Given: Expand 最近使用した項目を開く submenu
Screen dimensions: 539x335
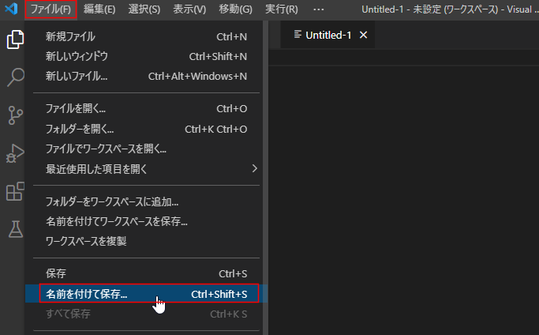Looking at the screenshot, I should point(147,169).
